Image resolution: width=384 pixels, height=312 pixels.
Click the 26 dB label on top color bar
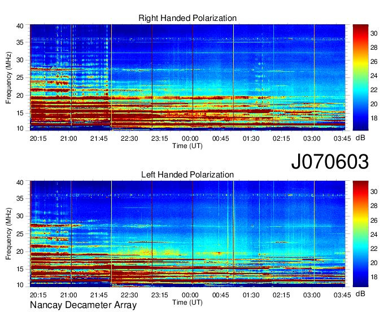(x=374, y=62)
